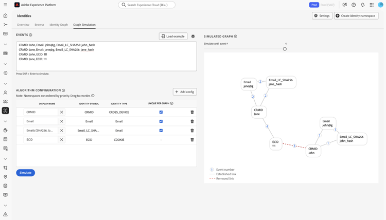
Task: Open the help question mark icon
Action: 354,5
